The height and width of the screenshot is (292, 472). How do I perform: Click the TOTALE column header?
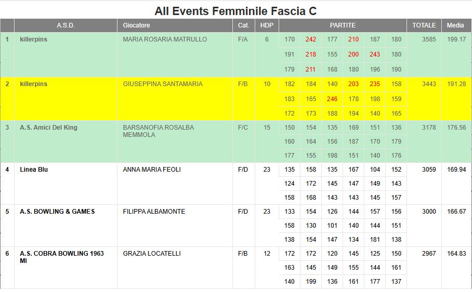[x=424, y=25]
